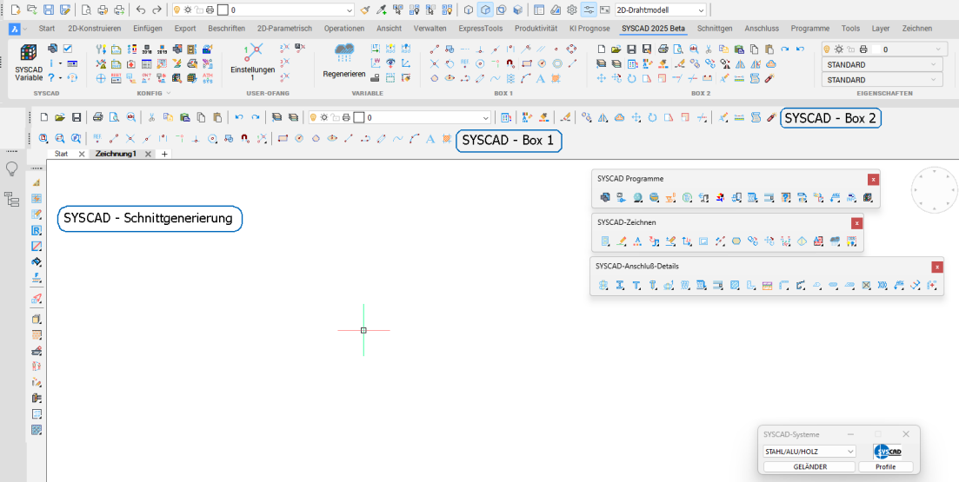The width and height of the screenshot is (959, 482).
Task: Click the printer icon in ribbon BOX 2
Action: [663, 49]
